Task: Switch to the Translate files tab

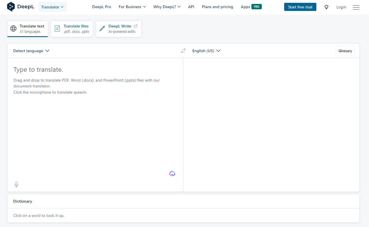Action: (72, 29)
